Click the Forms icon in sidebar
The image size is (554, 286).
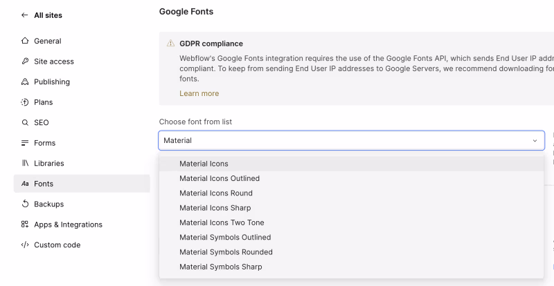[x=25, y=143]
